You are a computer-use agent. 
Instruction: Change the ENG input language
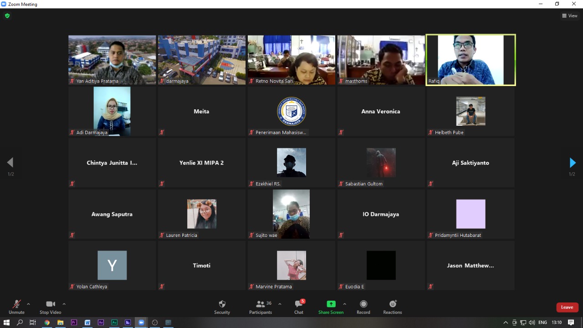tap(542, 323)
